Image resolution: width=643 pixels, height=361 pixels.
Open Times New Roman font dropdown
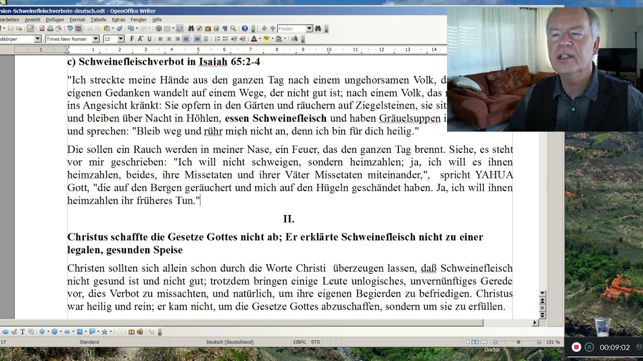(x=95, y=39)
